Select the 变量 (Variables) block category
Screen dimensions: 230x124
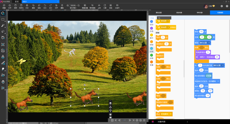152,62
